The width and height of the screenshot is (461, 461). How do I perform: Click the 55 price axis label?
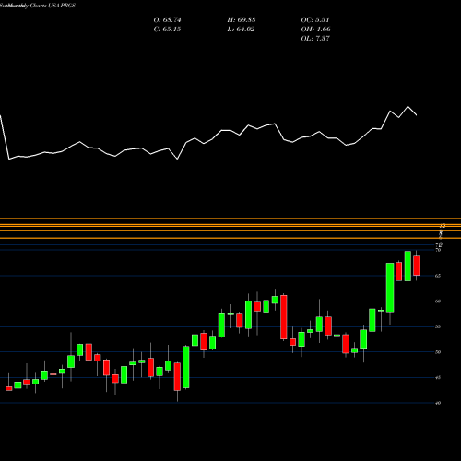click(438, 326)
